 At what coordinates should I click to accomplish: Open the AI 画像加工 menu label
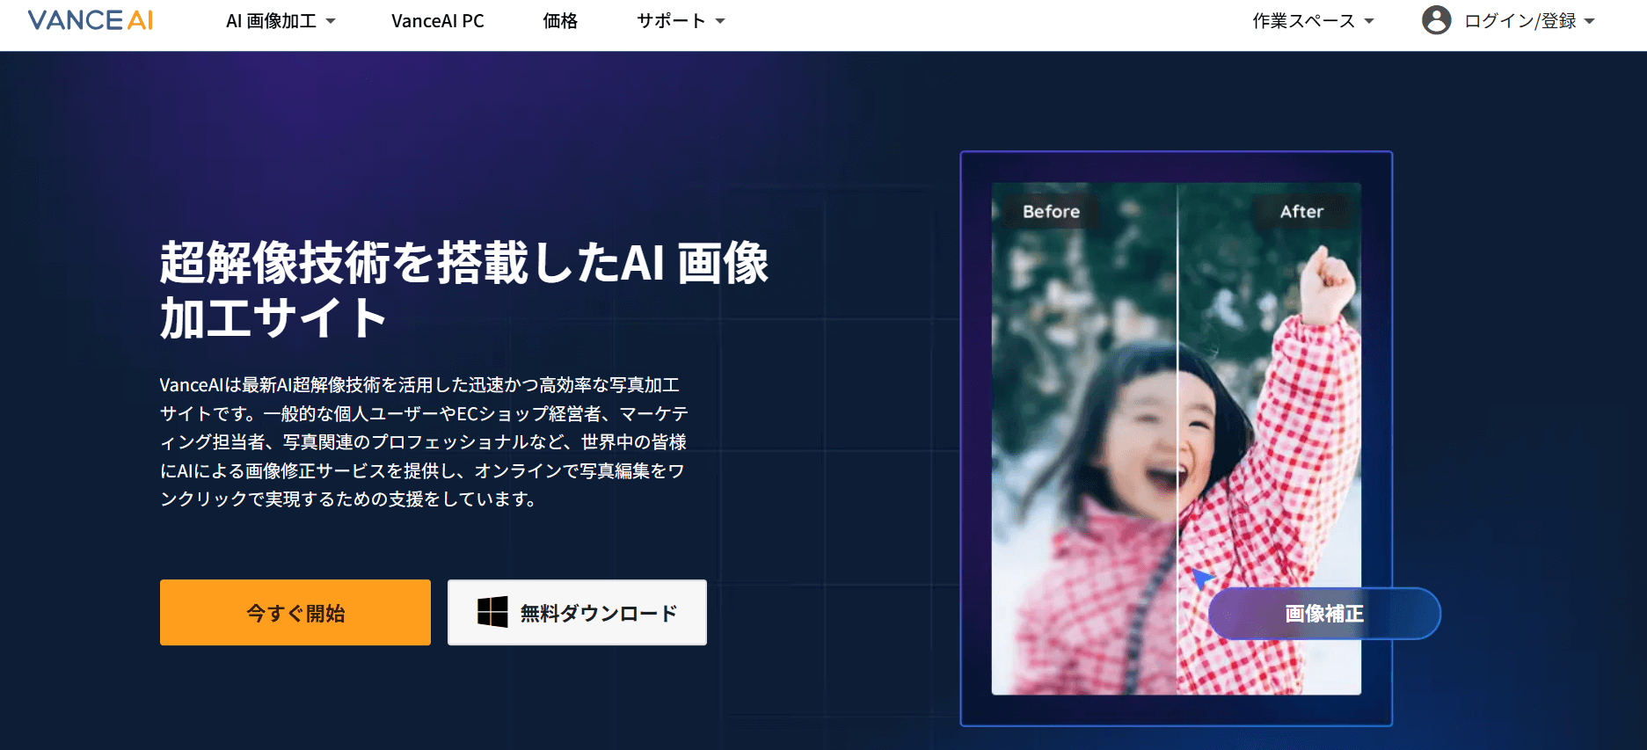(271, 21)
